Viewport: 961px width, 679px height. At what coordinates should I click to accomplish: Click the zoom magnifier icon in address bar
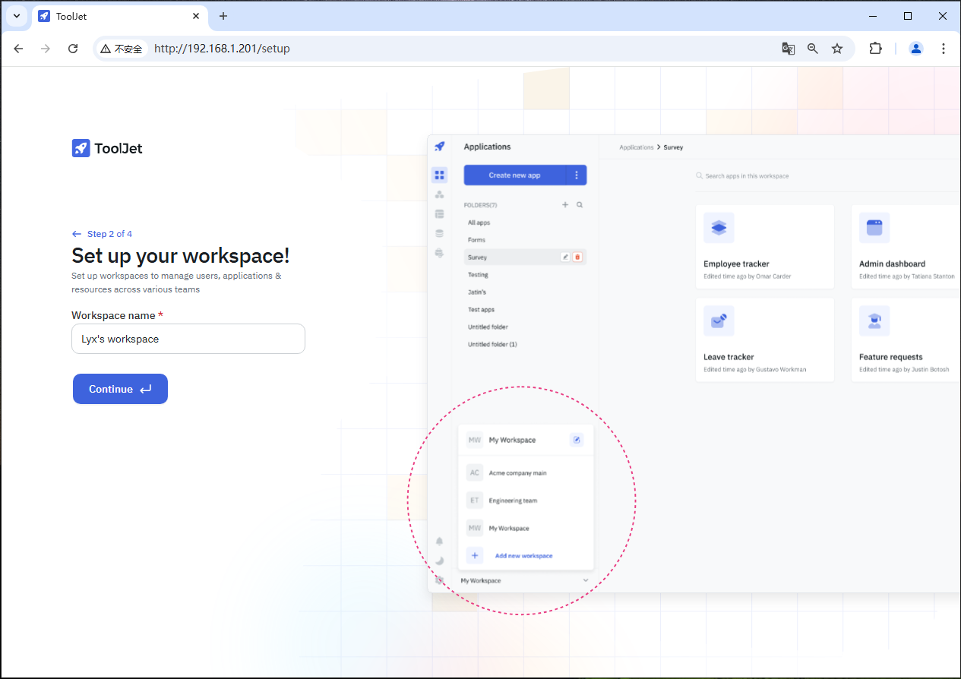click(813, 49)
